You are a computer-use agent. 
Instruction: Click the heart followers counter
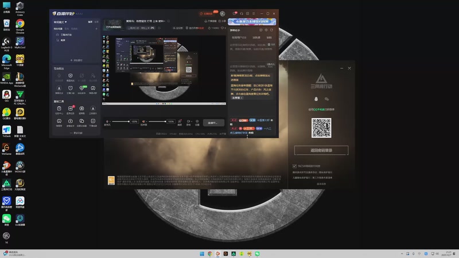click(x=223, y=28)
